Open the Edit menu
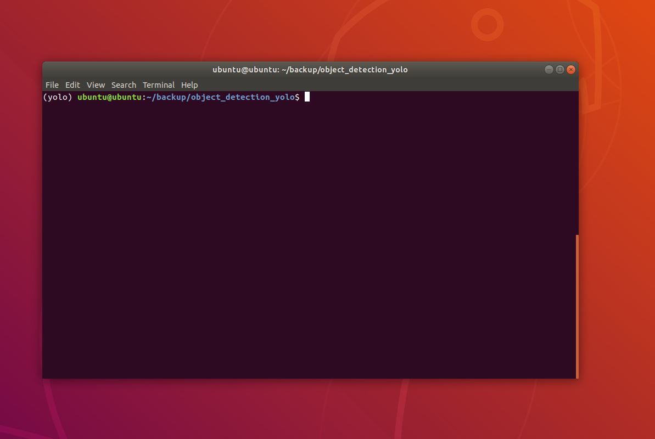This screenshot has width=655, height=439. point(72,85)
